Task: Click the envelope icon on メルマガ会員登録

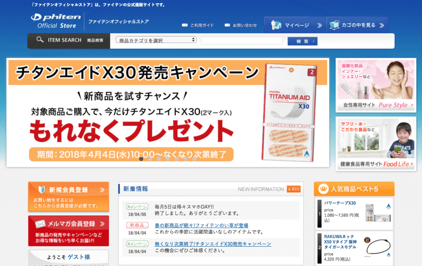Action: (40, 224)
